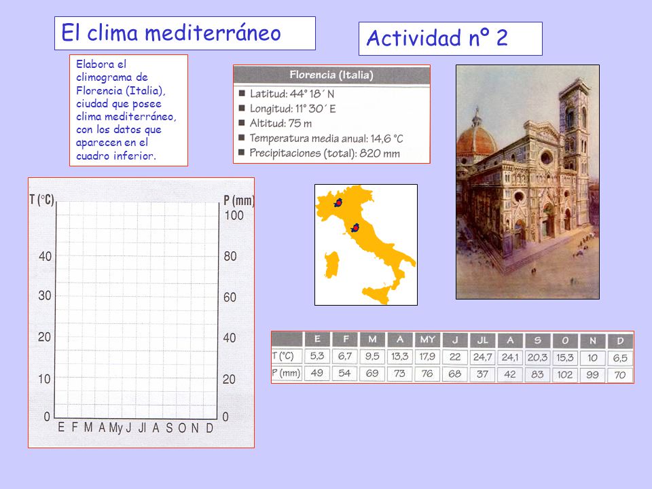Click the empty climogram grid area
The height and width of the screenshot is (489, 652).
coord(137,310)
